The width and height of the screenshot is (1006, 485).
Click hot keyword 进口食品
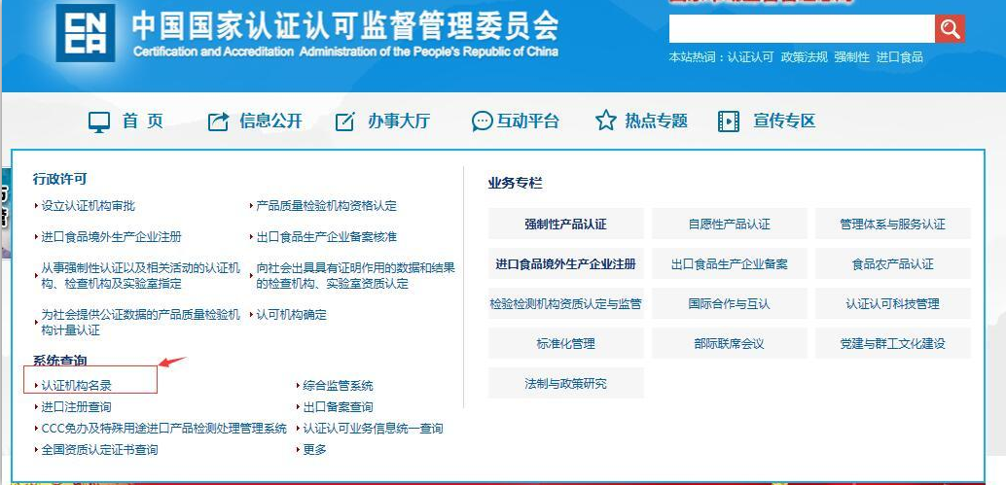(900, 57)
